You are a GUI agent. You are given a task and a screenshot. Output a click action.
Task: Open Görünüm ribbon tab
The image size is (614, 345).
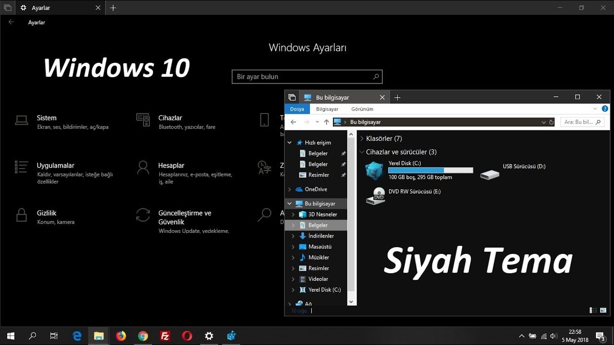tap(362, 109)
